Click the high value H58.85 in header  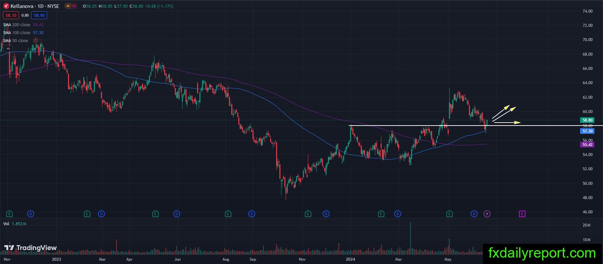point(106,6)
